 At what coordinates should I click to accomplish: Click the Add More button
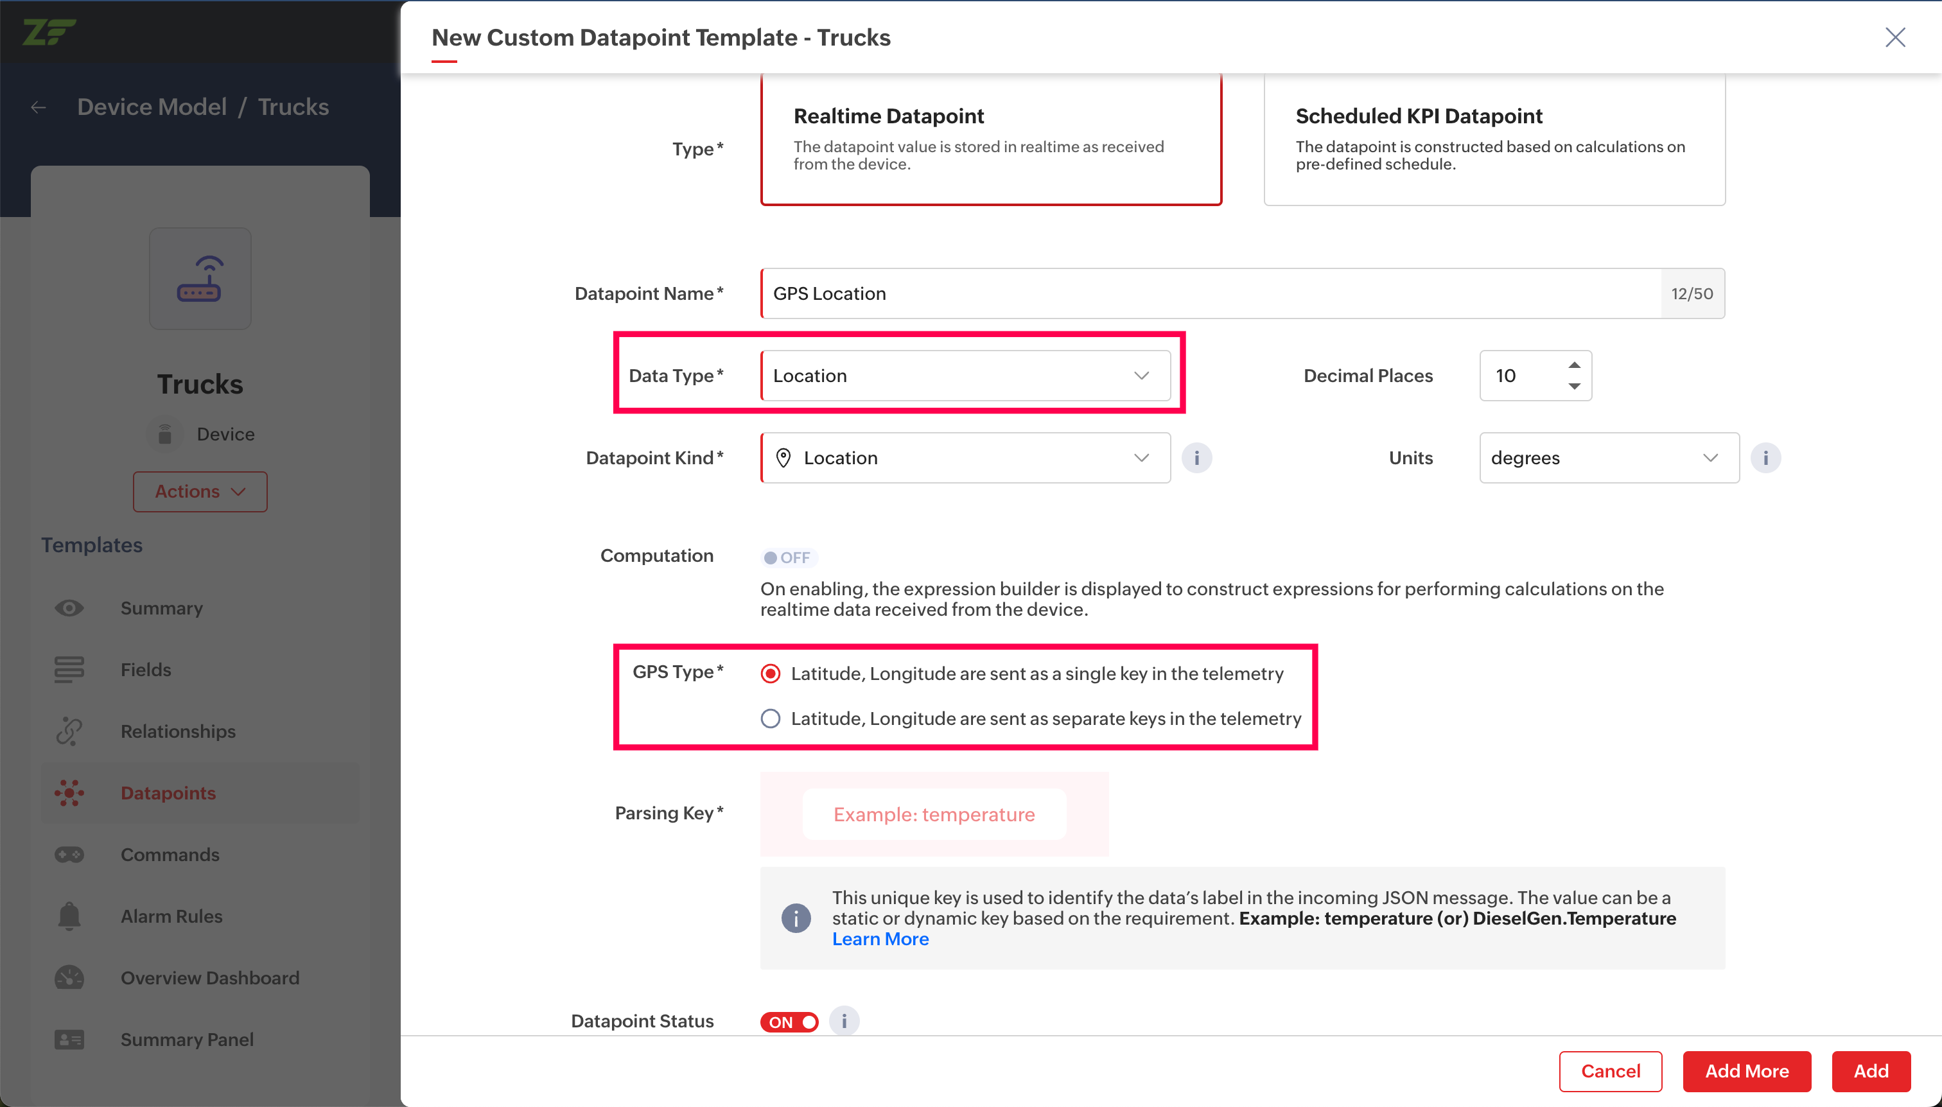coord(1746,1070)
